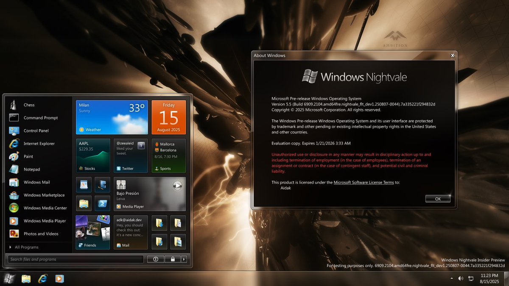Open the blue journal with pen tile
The image size is (509, 286).
click(x=102, y=185)
